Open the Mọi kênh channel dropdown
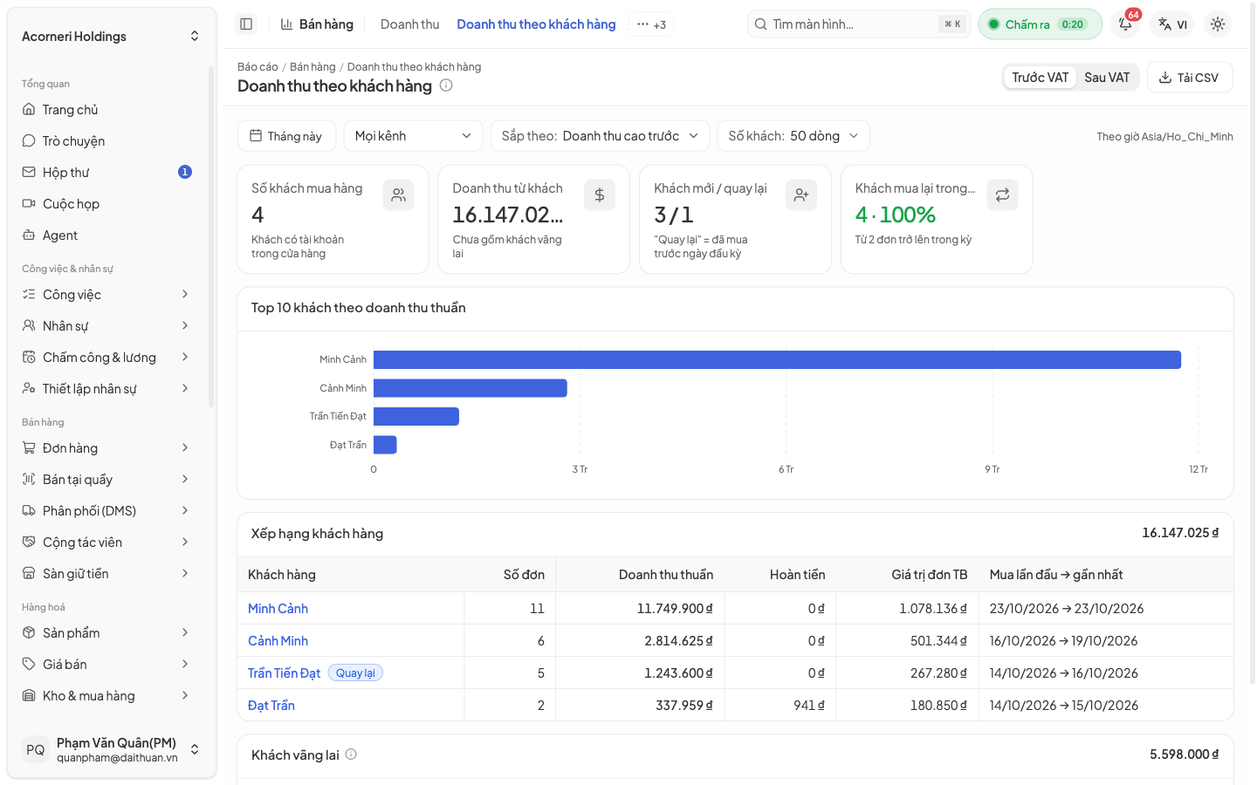This screenshot has height=785, width=1257. tap(413, 136)
